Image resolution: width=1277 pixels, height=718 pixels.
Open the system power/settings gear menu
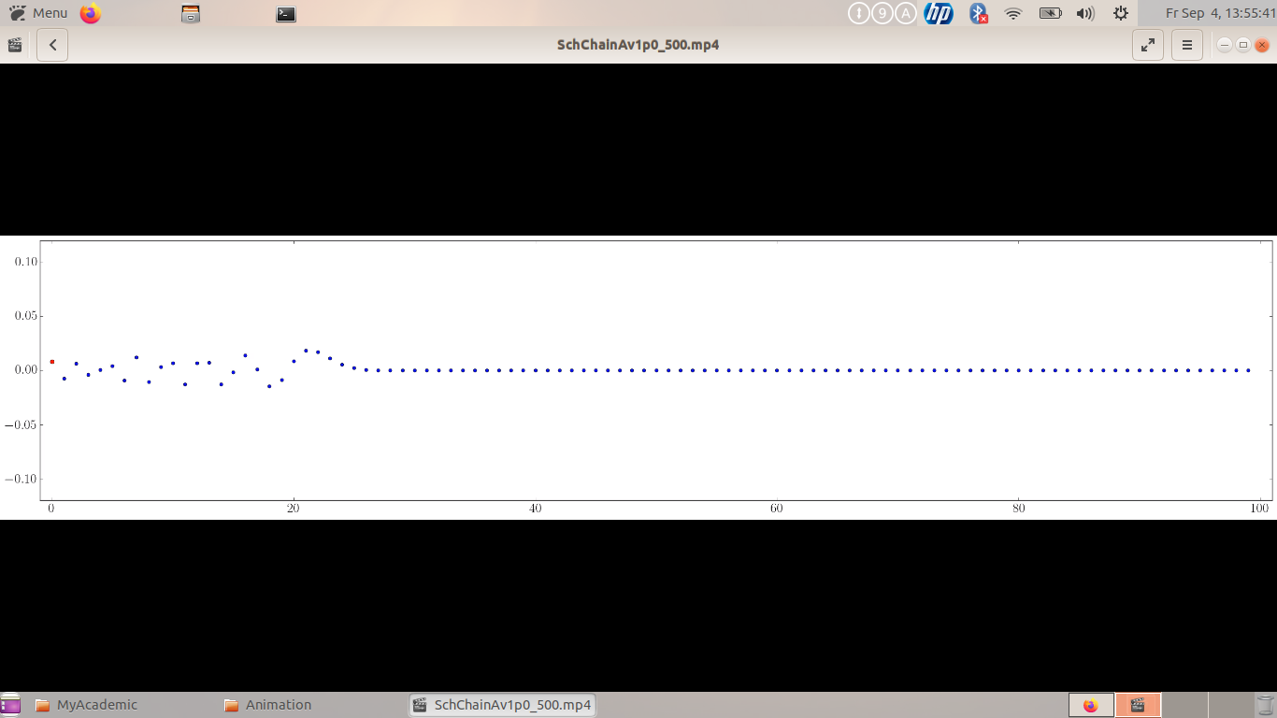[1121, 13]
